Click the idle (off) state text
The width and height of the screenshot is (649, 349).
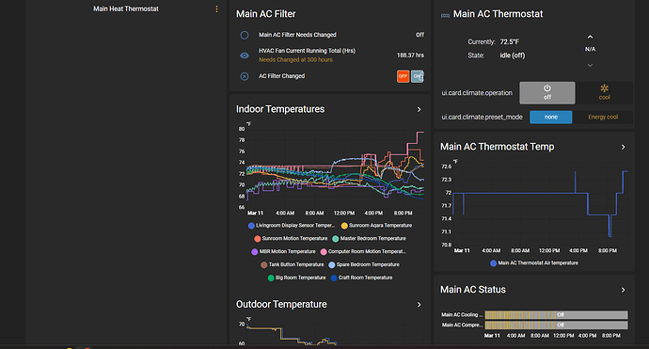(x=512, y=56)
